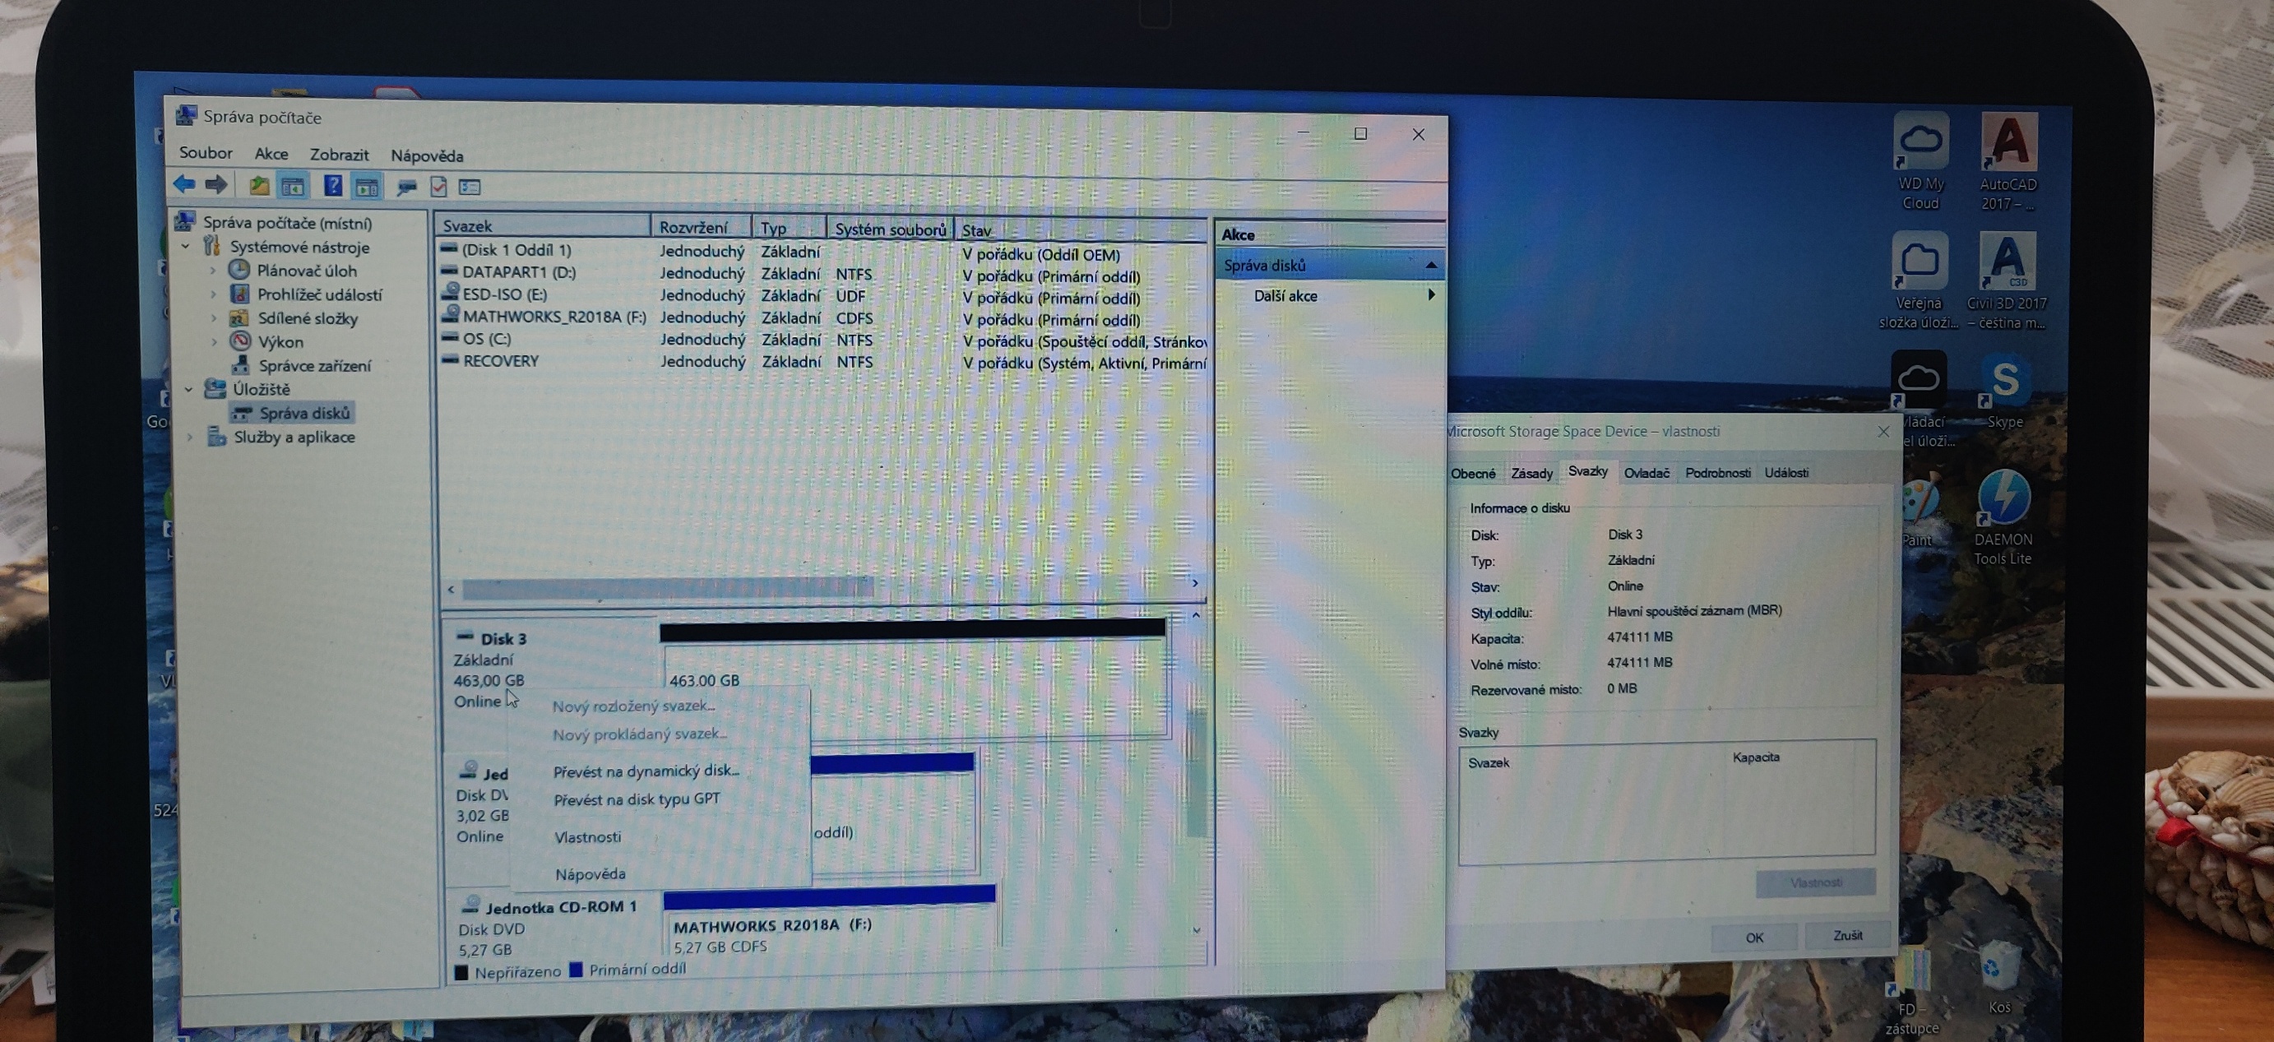This screenshot has width=2274, height=1042.
Task: Collapse the Systémové nástroje tree node
Action: point(186,247)
